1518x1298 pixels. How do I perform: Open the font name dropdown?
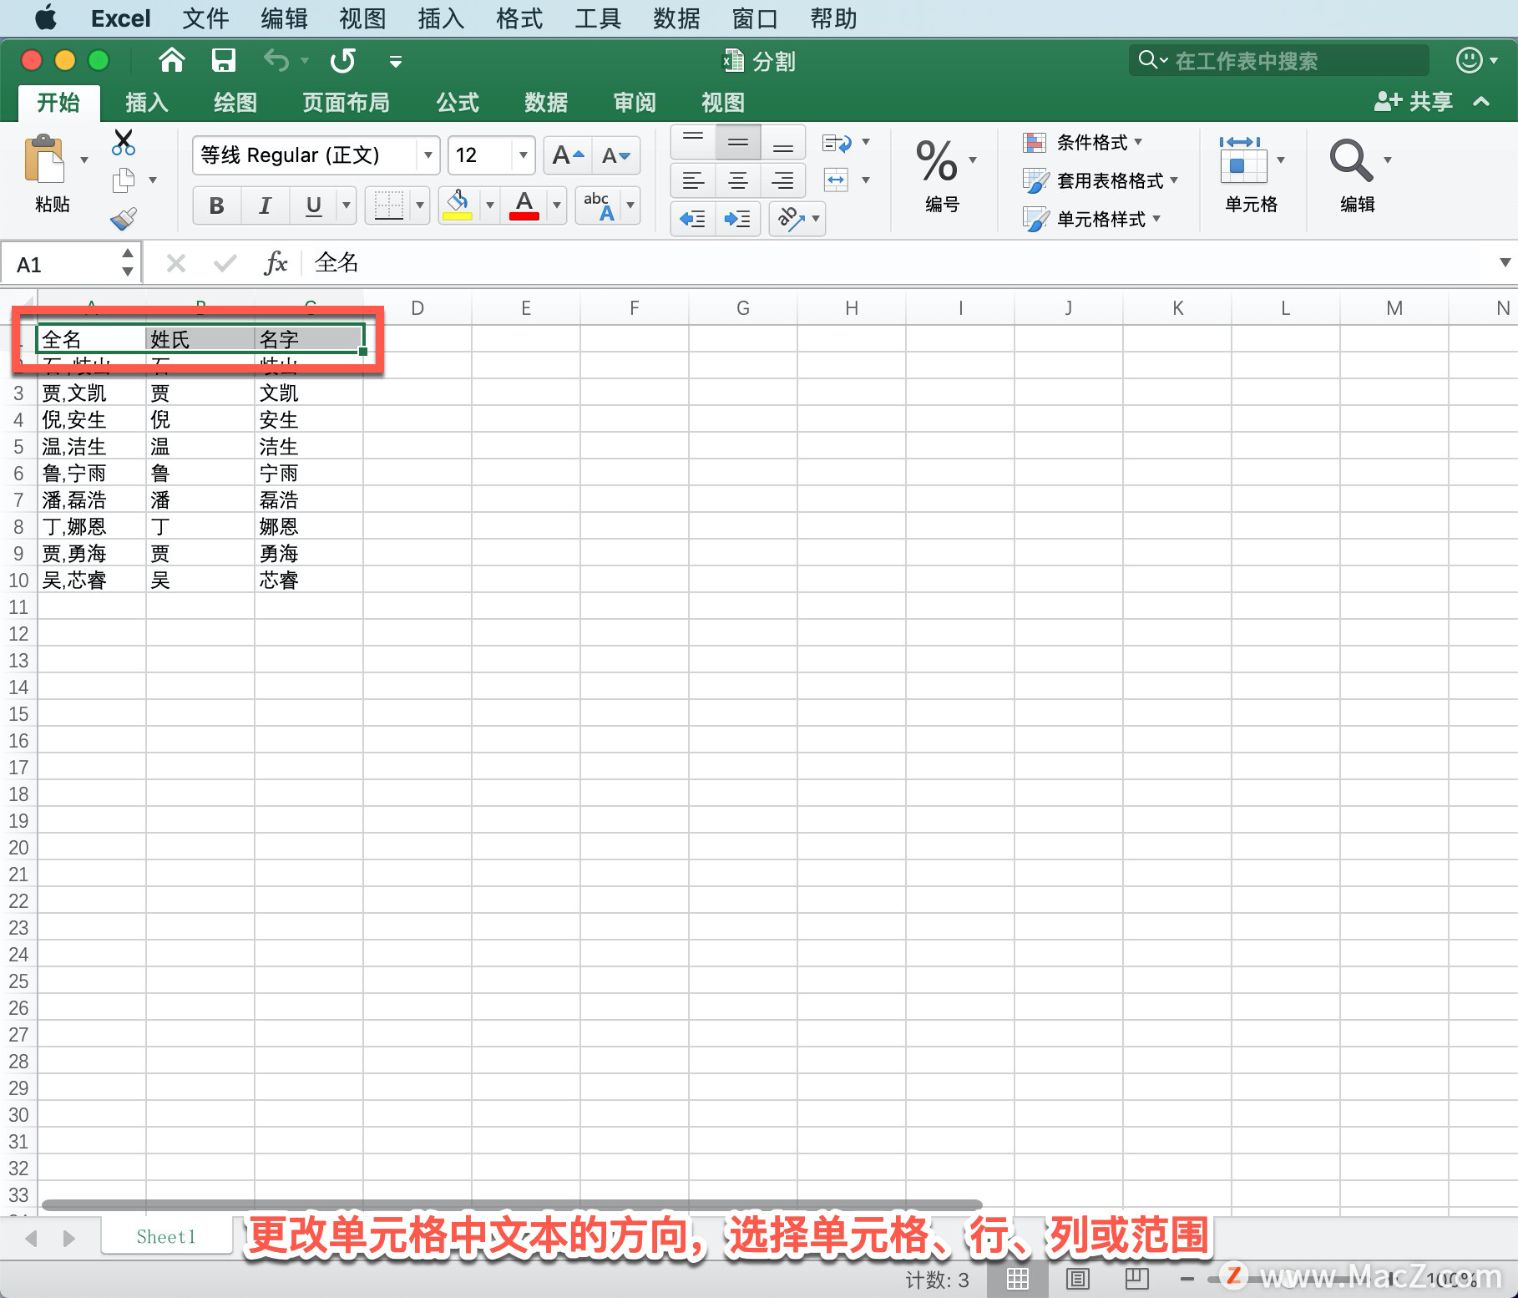pos(428,155)
